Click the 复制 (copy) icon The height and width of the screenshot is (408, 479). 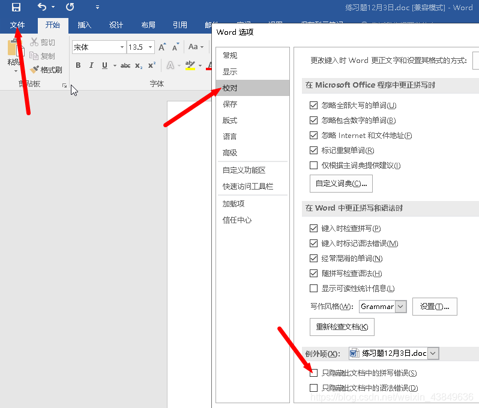[x=34, y=56]
